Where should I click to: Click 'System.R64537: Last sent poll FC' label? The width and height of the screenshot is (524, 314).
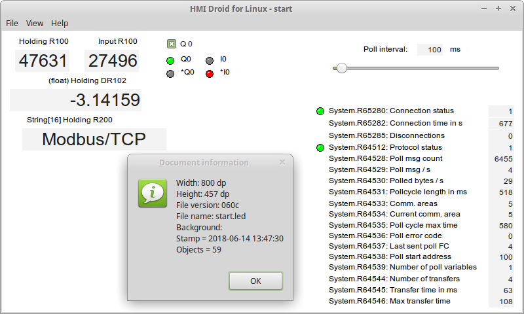388,246
